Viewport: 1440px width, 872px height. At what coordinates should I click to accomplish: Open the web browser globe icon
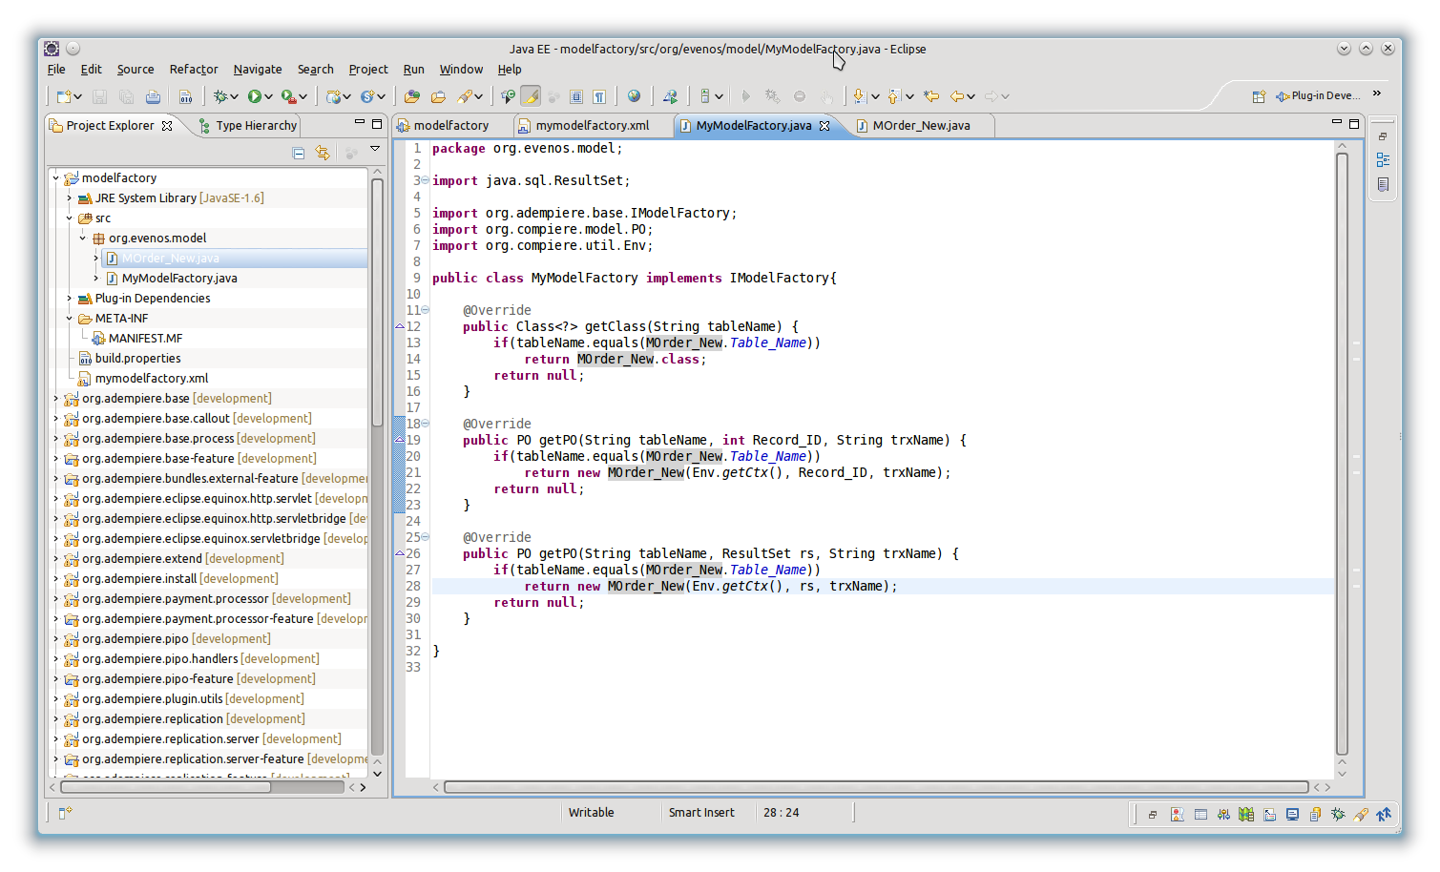click(634, 96)
